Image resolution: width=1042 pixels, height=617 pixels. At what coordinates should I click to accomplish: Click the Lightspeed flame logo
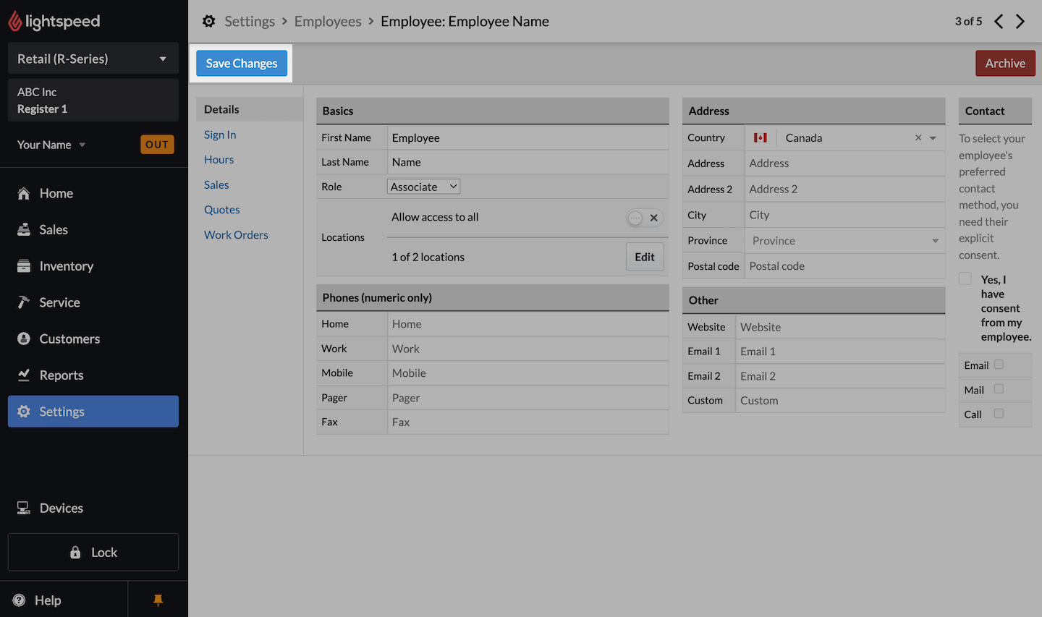[x=15, y=22]
